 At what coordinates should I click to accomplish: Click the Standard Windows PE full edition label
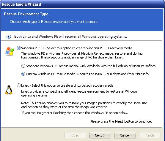(x=91, y=66)
